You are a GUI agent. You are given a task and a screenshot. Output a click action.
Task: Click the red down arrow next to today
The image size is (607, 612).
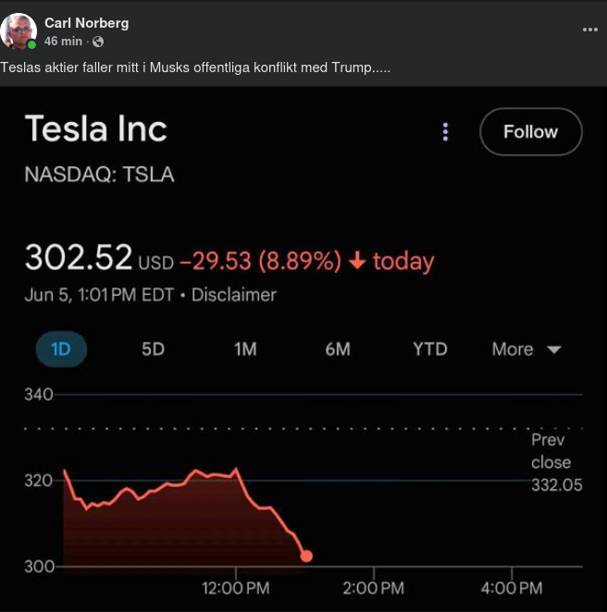tap(357, 262)
